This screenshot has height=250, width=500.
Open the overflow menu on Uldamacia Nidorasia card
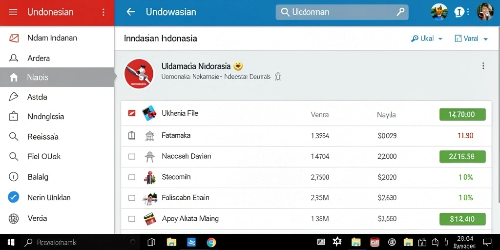click(483, 66)
